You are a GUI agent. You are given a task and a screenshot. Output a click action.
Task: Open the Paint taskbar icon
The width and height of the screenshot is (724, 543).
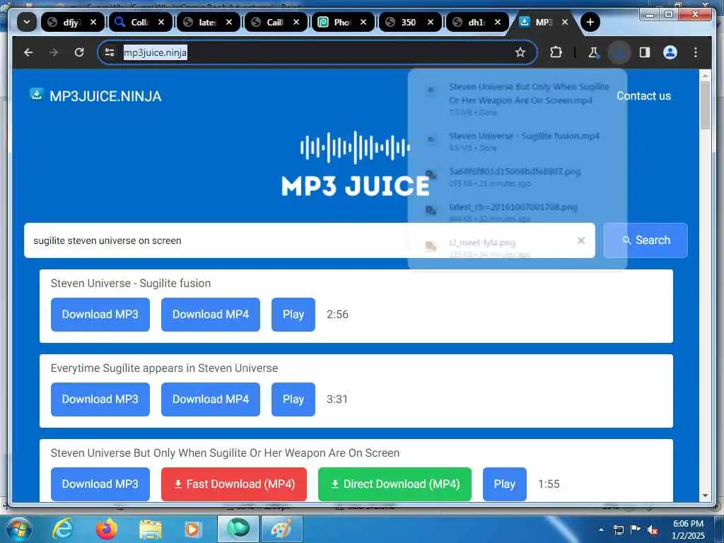(x=282, y=529)
